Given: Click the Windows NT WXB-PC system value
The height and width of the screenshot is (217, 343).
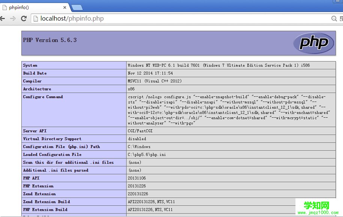Looking at the screenshot, I should [219, 65].
